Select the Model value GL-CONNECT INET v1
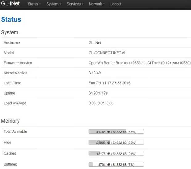 pyautogui.click(x=107, y=53)
